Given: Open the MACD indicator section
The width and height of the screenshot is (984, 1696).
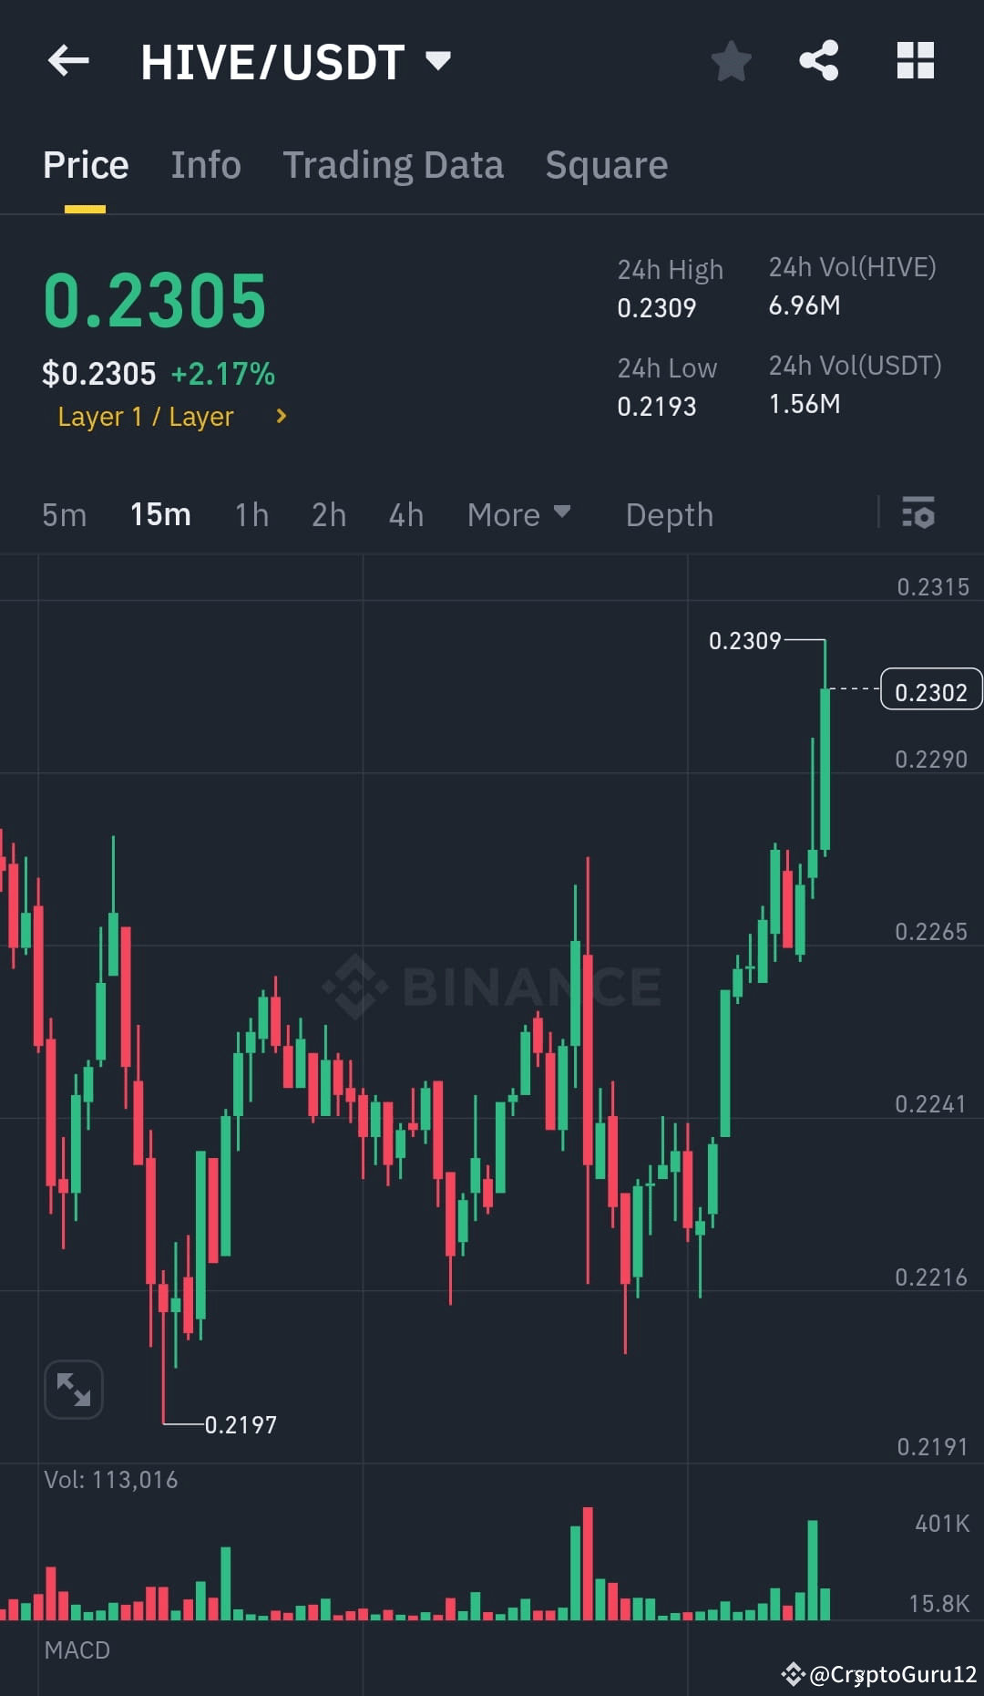Looking at the screenshot, I should [x=77, y=1650].
